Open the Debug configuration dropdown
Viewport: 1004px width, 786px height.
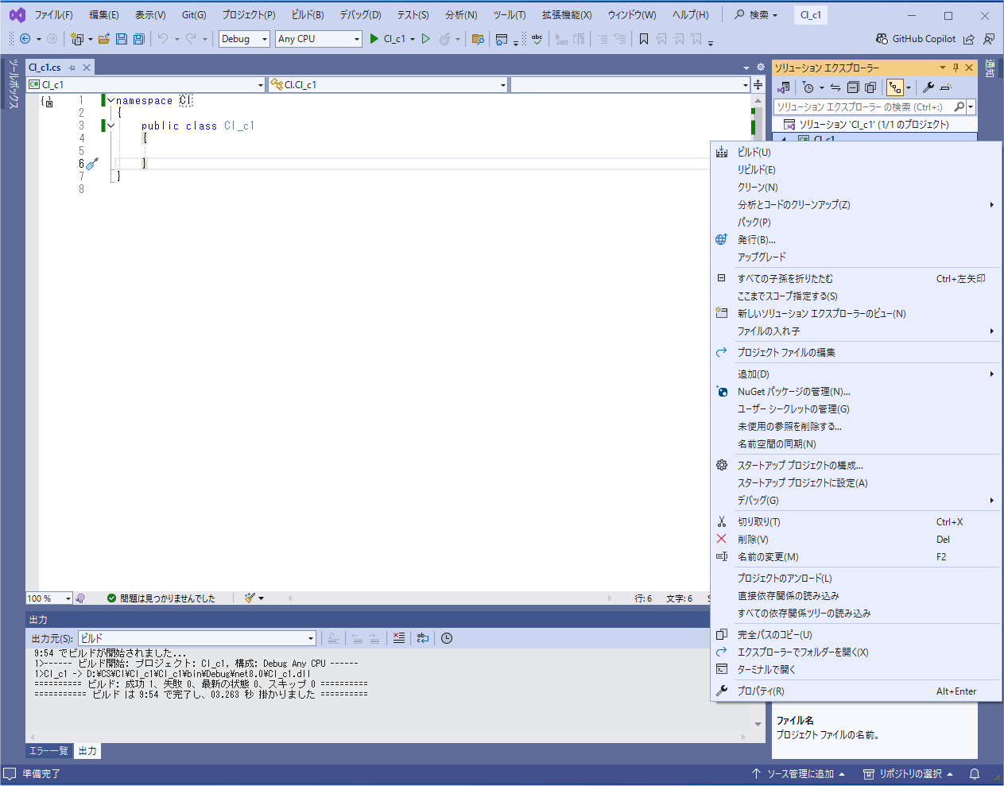[x=244, y=39]
